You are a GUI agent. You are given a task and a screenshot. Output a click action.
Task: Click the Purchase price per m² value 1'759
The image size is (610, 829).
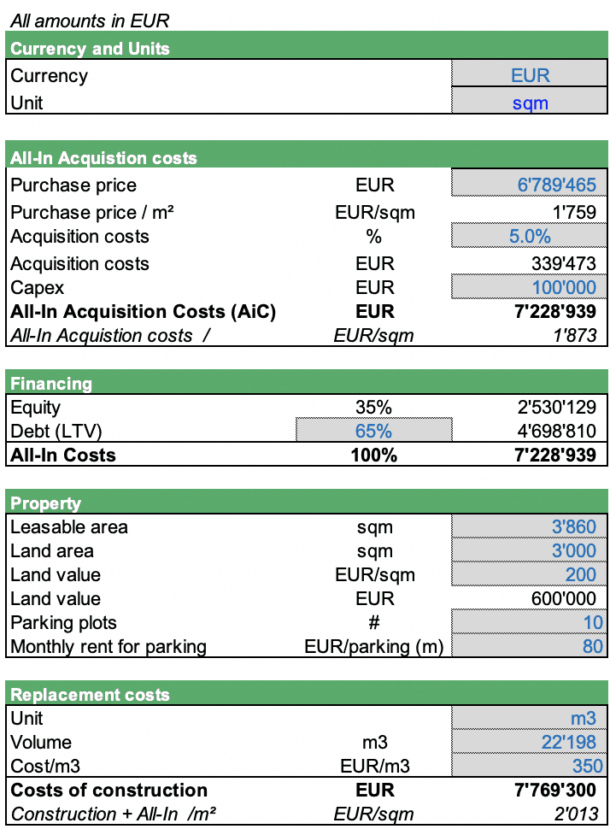tap(574, 212)
